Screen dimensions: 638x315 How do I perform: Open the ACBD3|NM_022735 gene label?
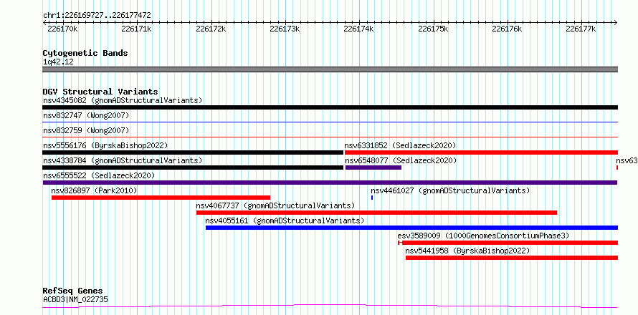coord(75,300)
